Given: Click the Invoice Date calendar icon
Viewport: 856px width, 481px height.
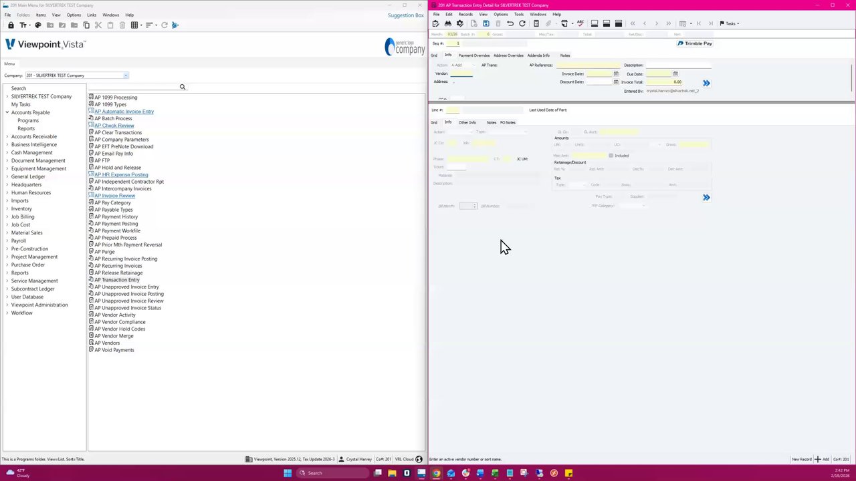Looking at the screenshot, I should [x=616, y=73].
